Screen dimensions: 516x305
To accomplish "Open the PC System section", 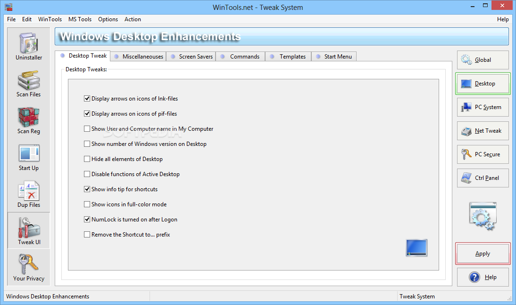I will pyautogui.click(x=483, y=107).
